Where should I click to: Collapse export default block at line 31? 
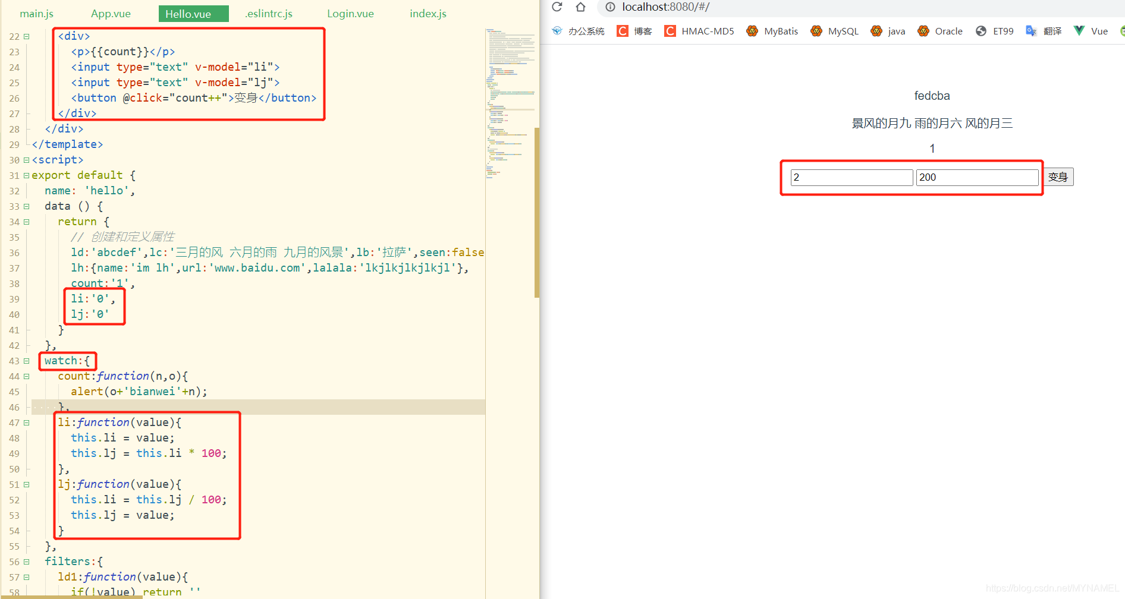(26, 175)
